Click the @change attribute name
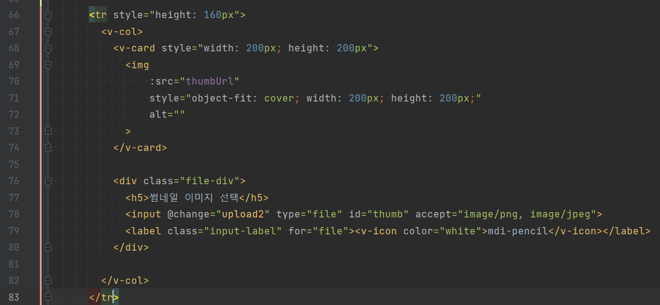The image size is (660, 305). [x=189, y=214]
